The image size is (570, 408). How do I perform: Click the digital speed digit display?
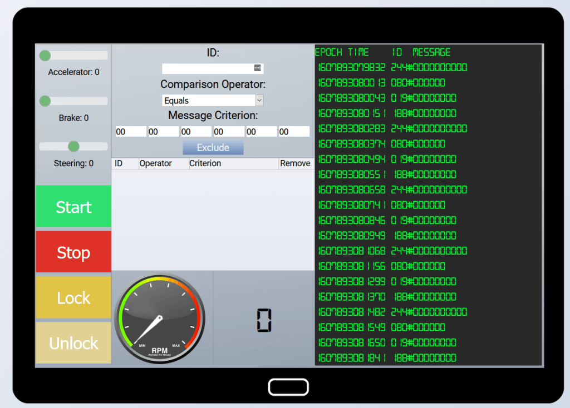pyautogui.click(x=264, y=320)
